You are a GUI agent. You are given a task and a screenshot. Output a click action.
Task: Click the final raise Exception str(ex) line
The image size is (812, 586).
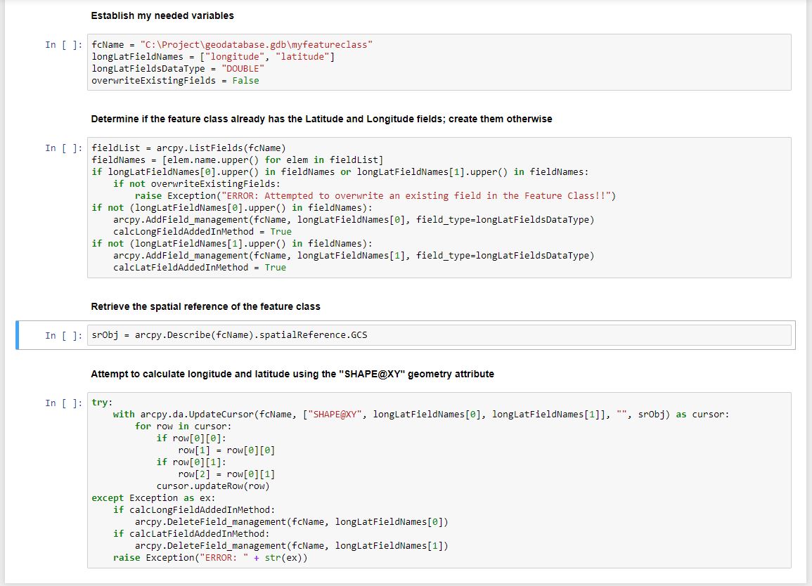[x=210, y=558]
